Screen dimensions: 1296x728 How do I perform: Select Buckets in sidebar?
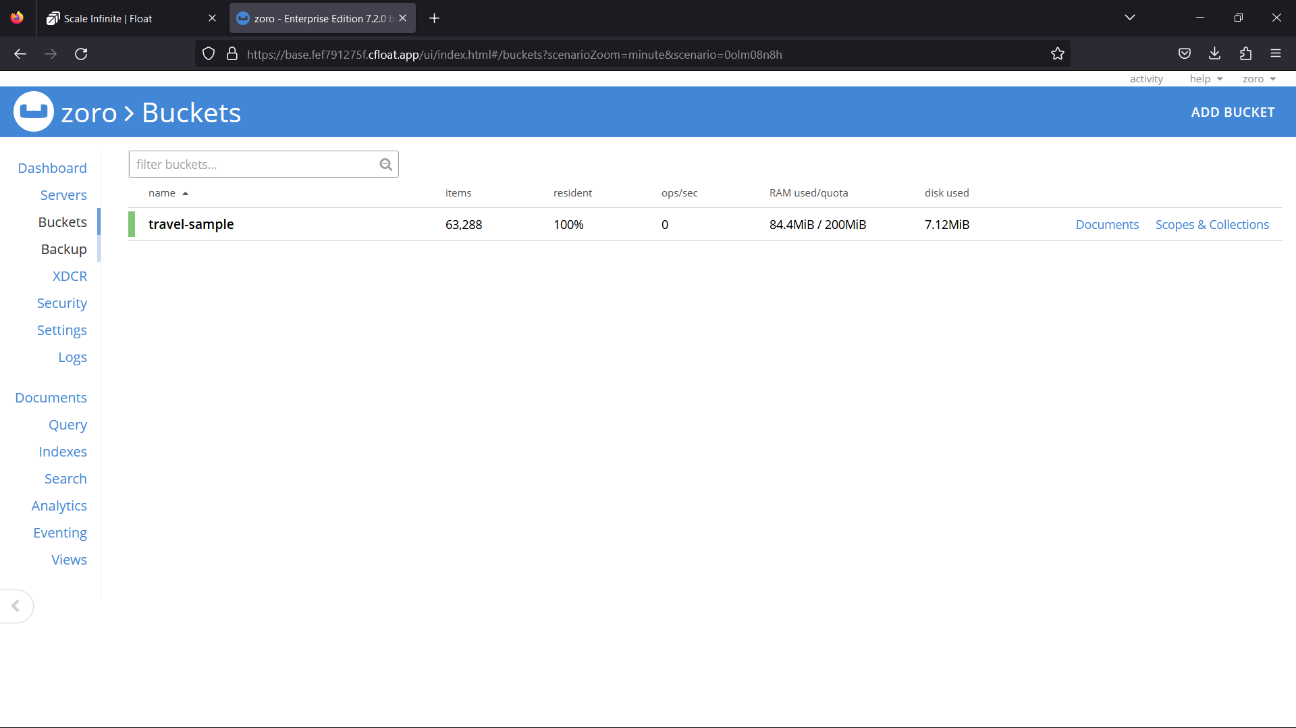click(62, 222)
